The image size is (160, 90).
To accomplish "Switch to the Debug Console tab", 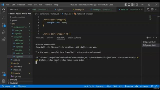I will click(74, 38).
